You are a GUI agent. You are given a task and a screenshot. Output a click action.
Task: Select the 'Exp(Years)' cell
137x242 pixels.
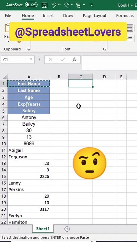pyautogui.click(x=29, y=104)
